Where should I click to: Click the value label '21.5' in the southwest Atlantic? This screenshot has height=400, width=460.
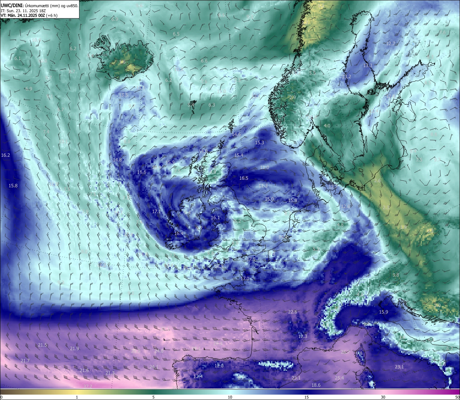click(x=42, y=345)
